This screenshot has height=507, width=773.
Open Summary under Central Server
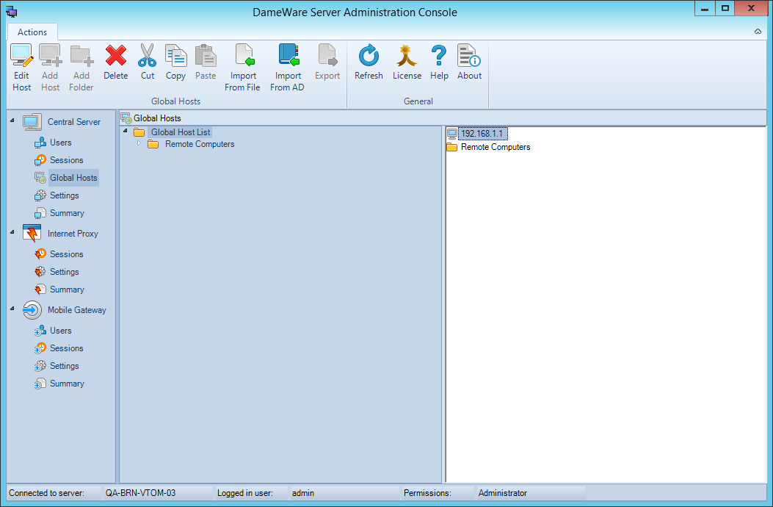click(x=67, y=213)
